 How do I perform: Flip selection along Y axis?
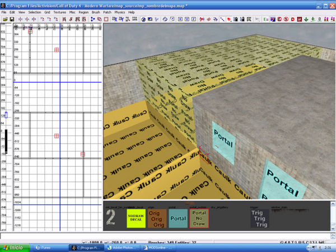27,19
